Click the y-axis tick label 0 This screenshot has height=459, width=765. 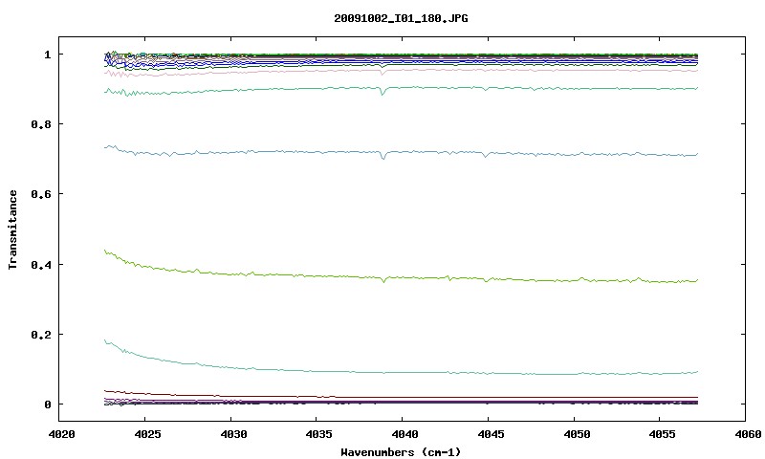(x=47, y=404)
